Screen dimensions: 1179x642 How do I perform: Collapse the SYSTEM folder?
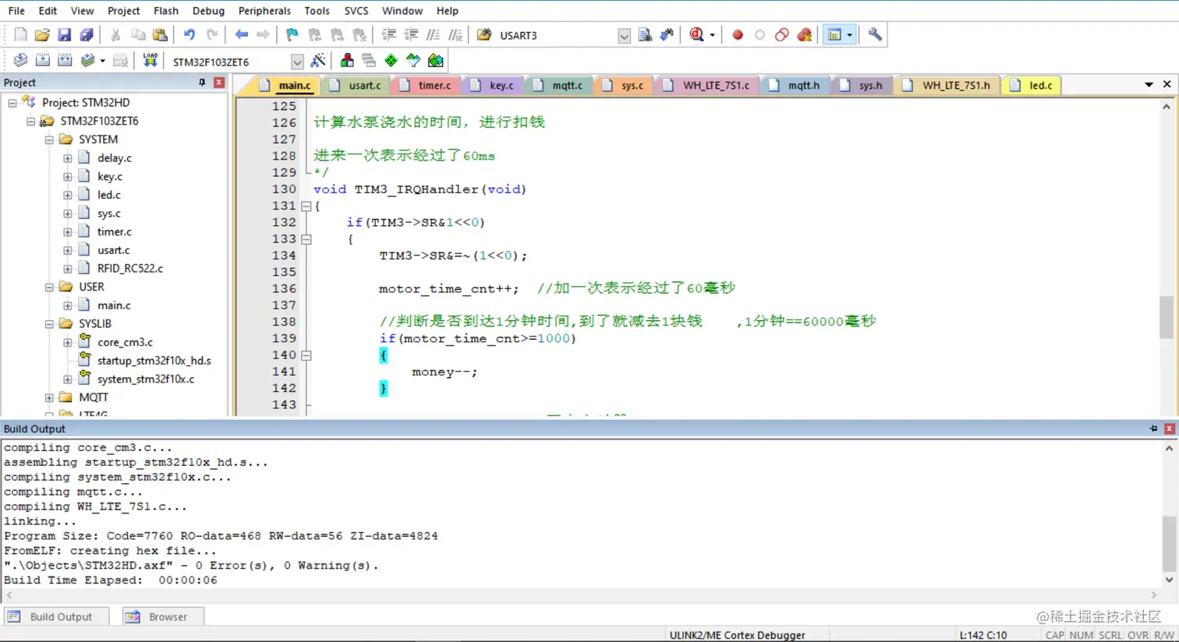coord(48,139)
